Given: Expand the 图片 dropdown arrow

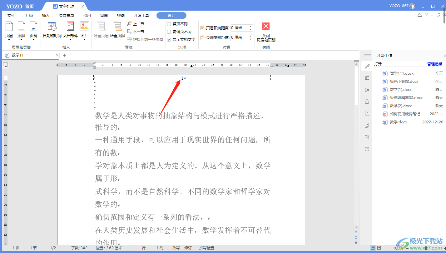Looking at the screenshot, I should click(84, 40).
